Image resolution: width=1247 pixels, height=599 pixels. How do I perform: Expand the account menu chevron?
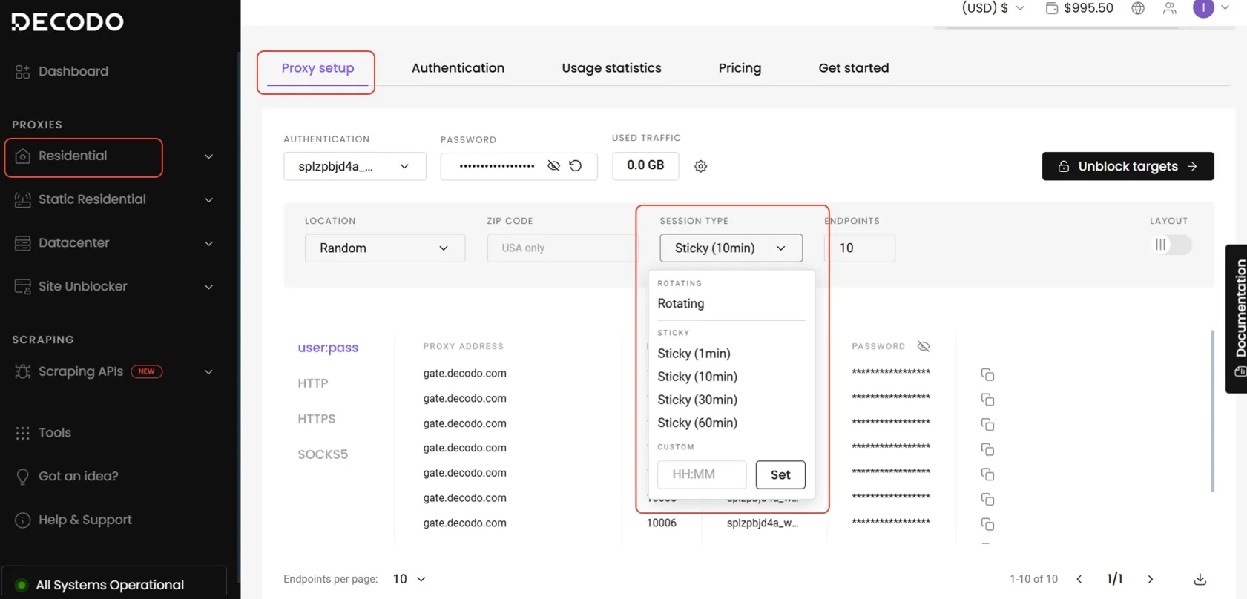coord(1225,7)
